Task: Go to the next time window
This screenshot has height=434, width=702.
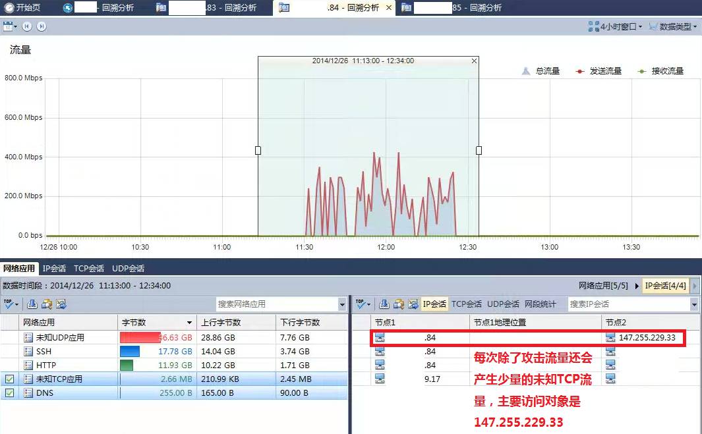Action: click(41, 27)
